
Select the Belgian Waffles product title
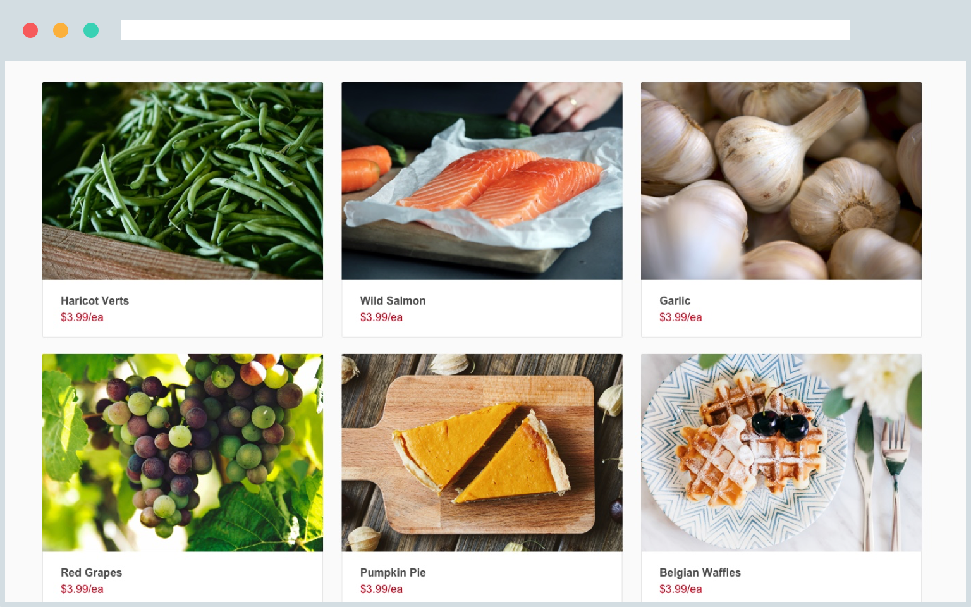(x=700, y=573)
